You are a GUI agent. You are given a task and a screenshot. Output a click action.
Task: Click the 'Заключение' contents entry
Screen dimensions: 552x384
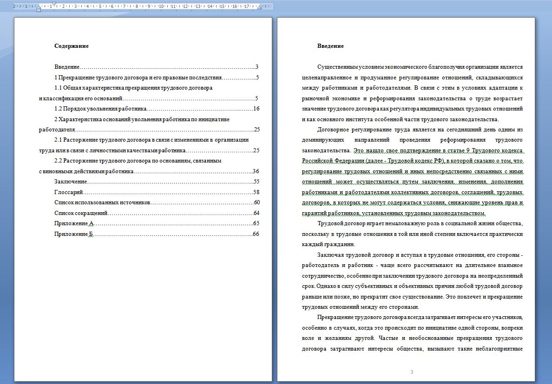157,182
